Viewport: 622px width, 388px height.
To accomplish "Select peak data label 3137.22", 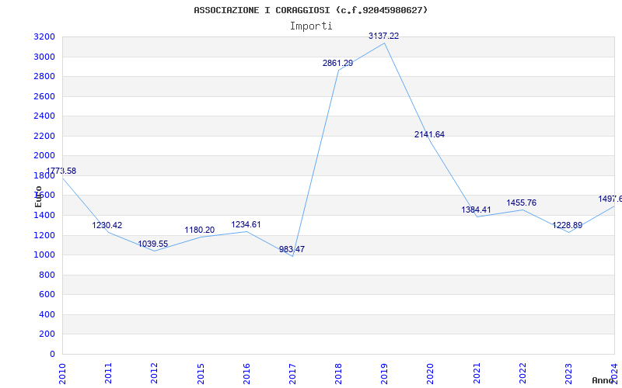I will [383, 36].
